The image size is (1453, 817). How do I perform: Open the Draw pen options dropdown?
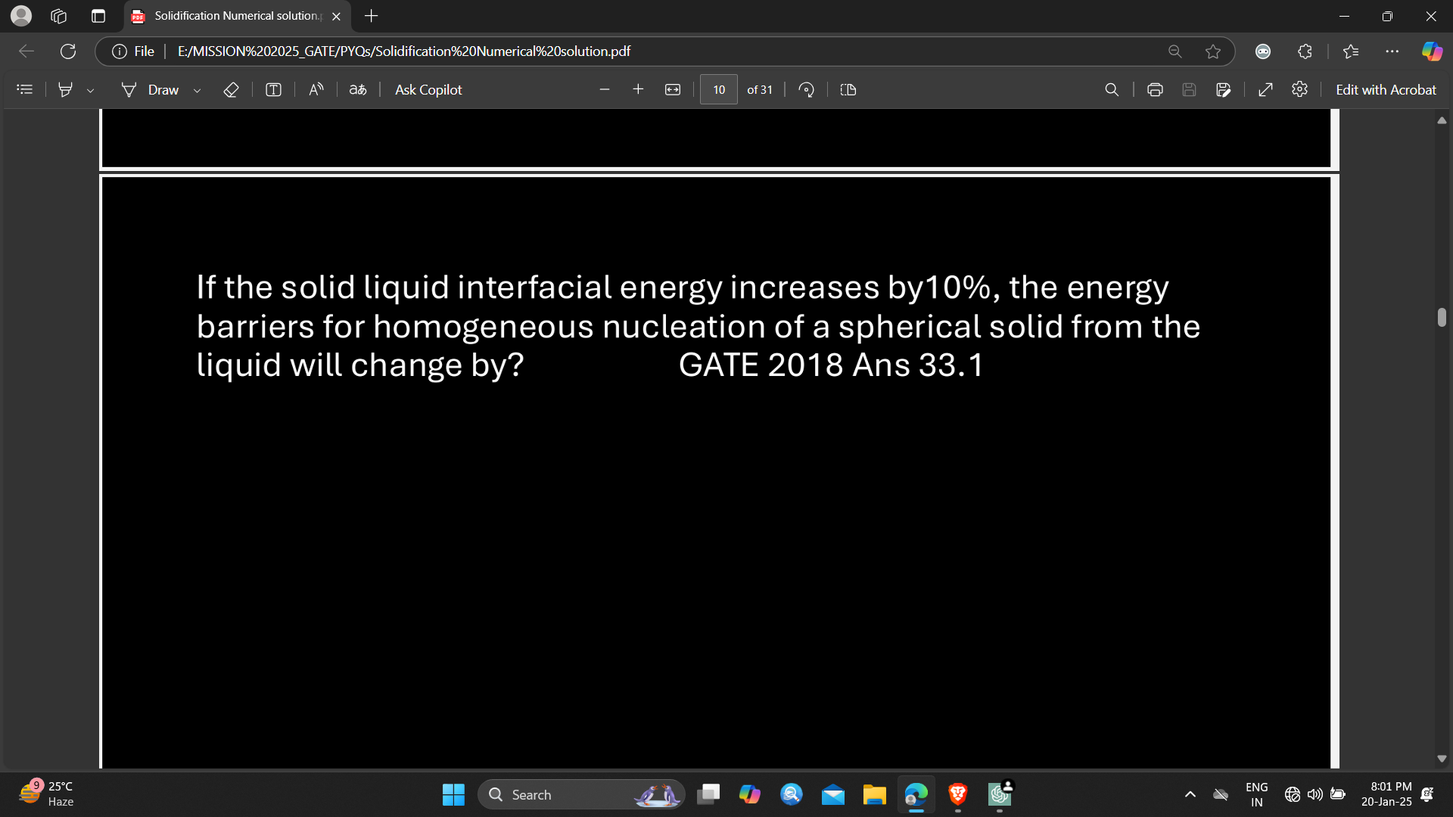click(x=197, y=89)
